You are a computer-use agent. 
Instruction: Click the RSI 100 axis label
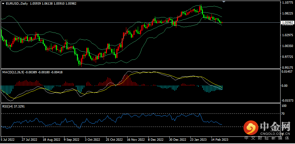(285, 106)
